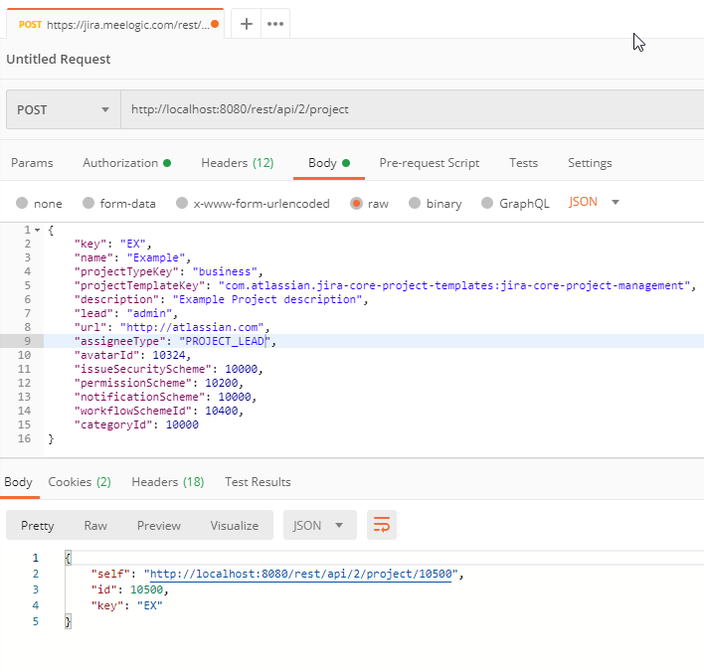Expand the request body JSON format dropdown

click(595, 202)
